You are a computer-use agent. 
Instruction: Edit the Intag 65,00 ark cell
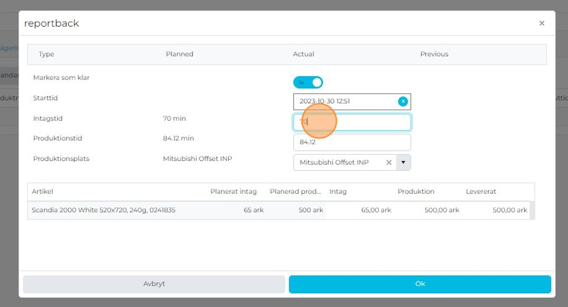pyautogui.click(x=361, y=210)
